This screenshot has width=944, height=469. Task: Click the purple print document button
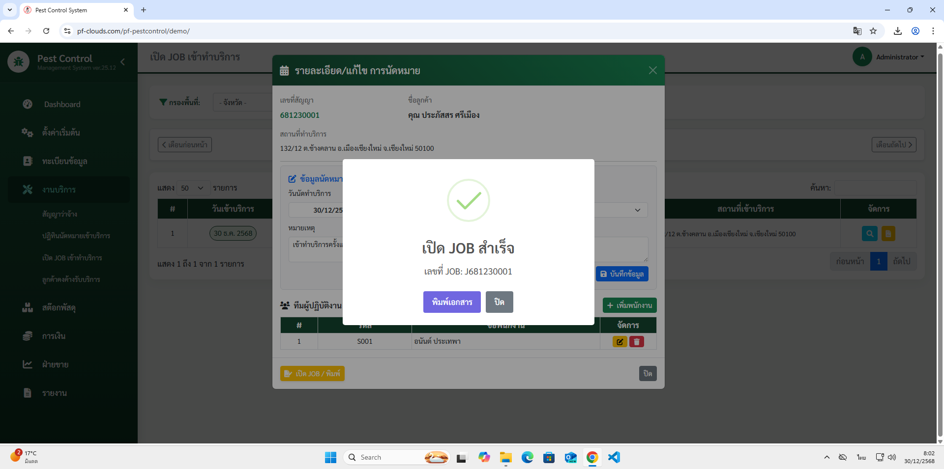click(451, 302)
